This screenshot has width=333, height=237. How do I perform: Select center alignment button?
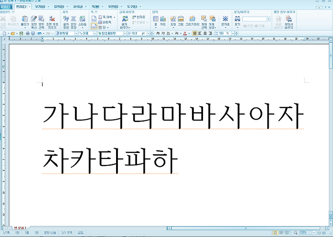tap(205, 33)
